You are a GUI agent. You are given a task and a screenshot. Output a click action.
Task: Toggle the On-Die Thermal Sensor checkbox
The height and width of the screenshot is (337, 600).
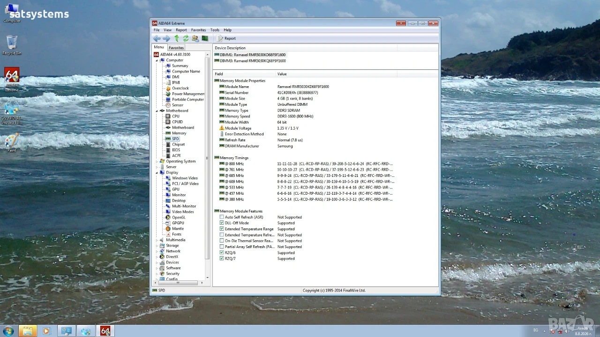coord(222,241)
